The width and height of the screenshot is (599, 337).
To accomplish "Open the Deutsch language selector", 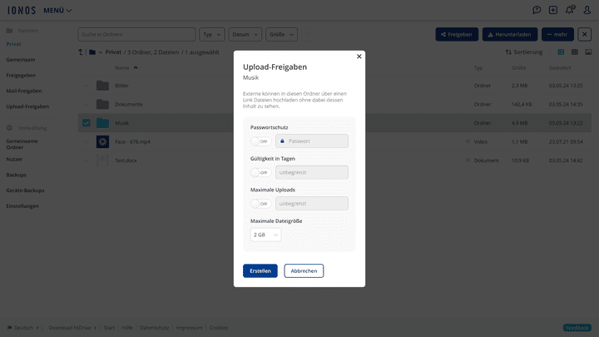I will (x=23, y=328).
